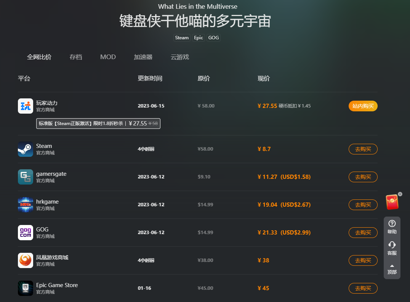Click the gamersgate logo icon
Image resolution: width=410 pixels, height=302 pixels.
tap(26, 177)
